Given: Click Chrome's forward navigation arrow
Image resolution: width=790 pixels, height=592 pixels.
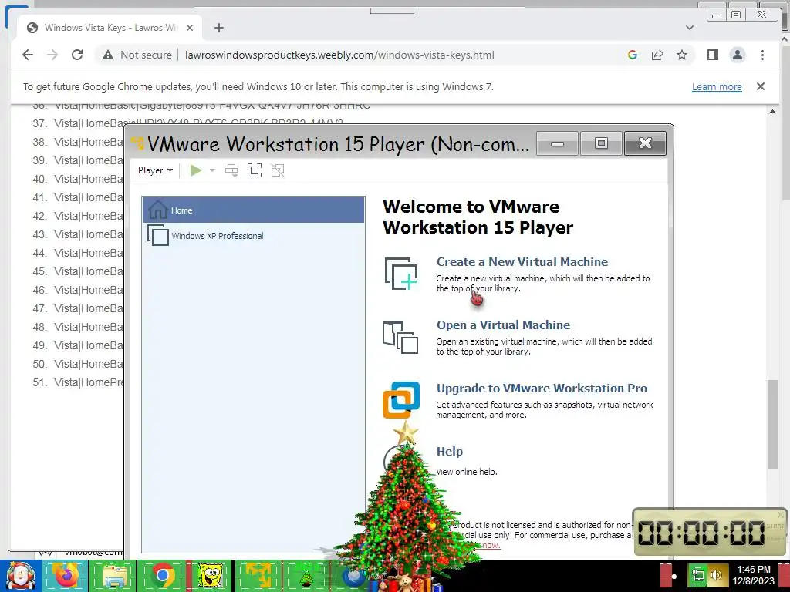Looking at the screenshot, I should coord(52,55).
